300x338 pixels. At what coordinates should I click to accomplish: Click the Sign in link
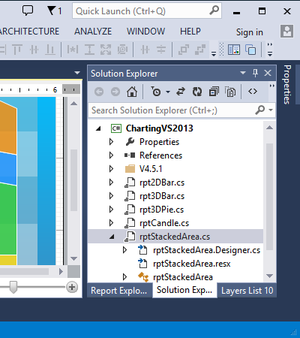pyautogui.click(x=250, y=32)
